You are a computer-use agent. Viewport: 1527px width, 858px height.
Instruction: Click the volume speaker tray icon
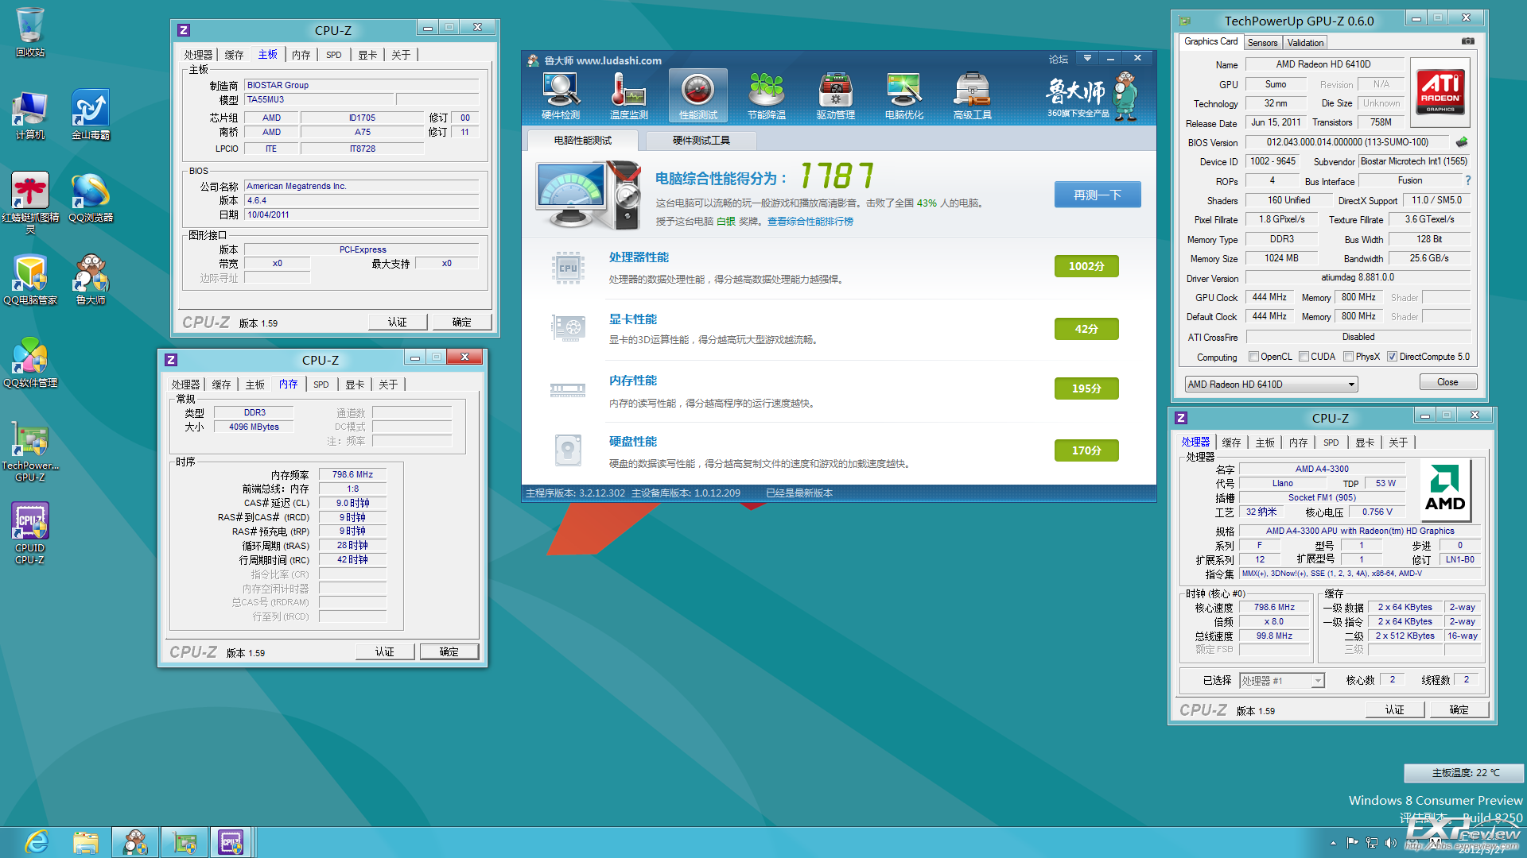tap(1391, 843)
